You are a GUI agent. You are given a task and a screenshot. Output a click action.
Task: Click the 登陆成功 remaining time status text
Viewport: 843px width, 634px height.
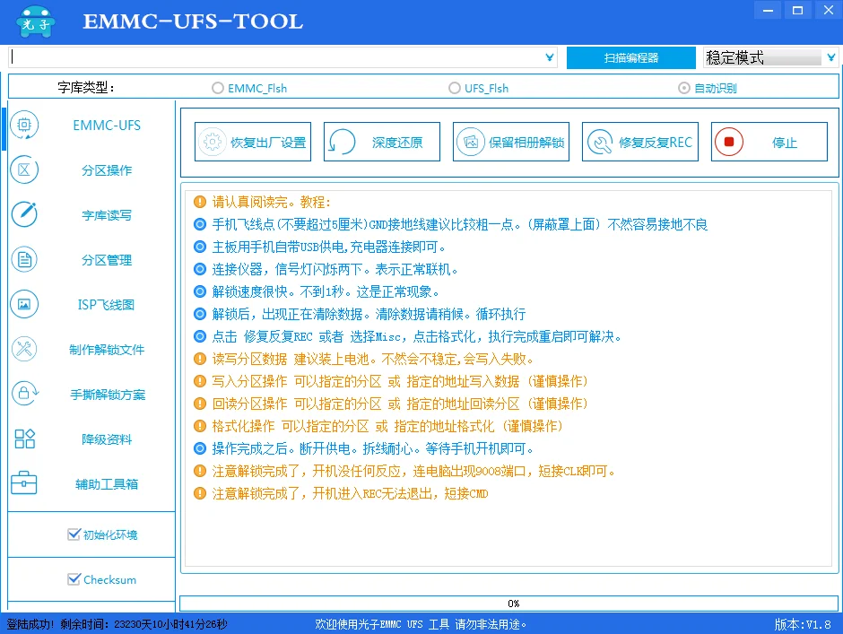pos(117,624)
